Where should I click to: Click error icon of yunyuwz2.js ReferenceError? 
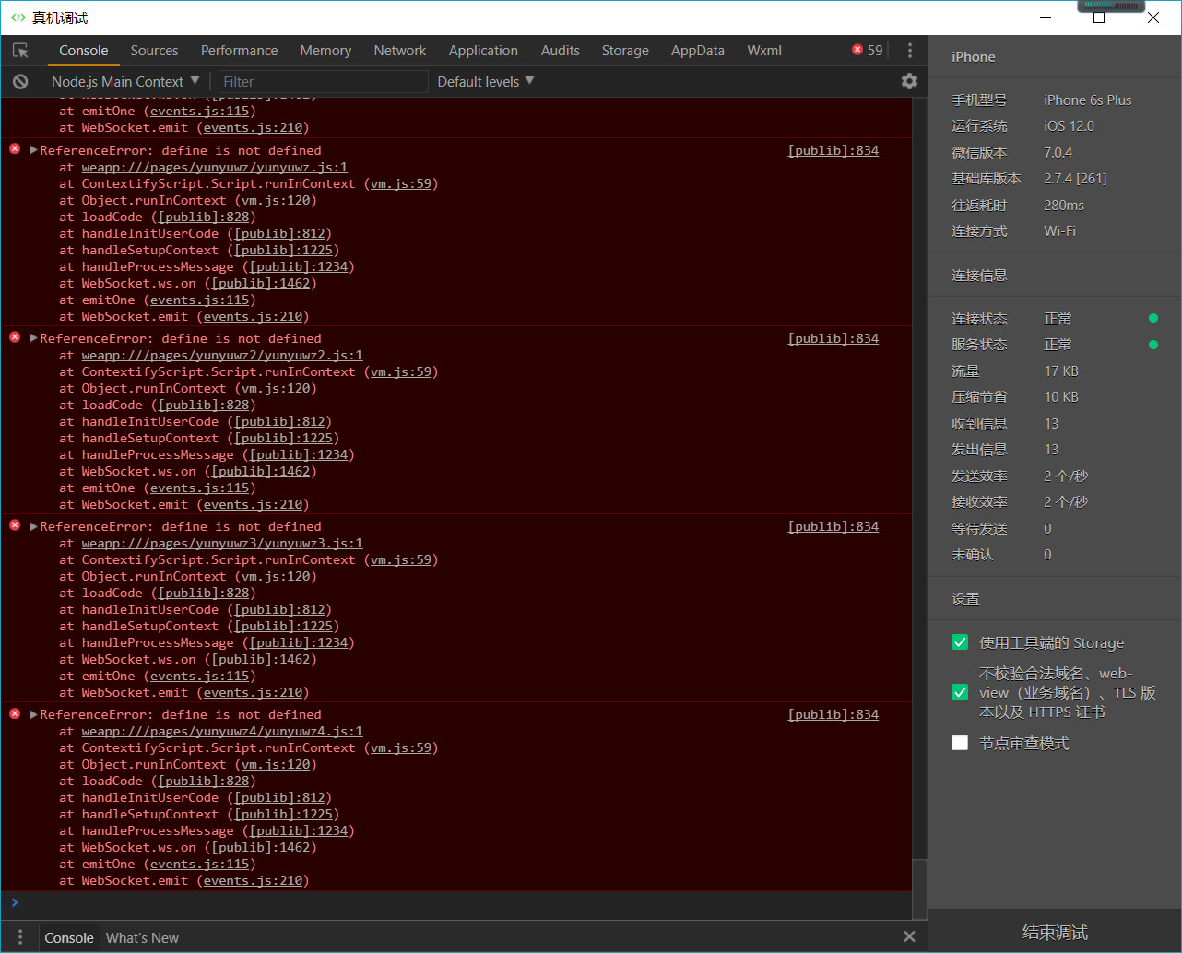click(15, 336)
